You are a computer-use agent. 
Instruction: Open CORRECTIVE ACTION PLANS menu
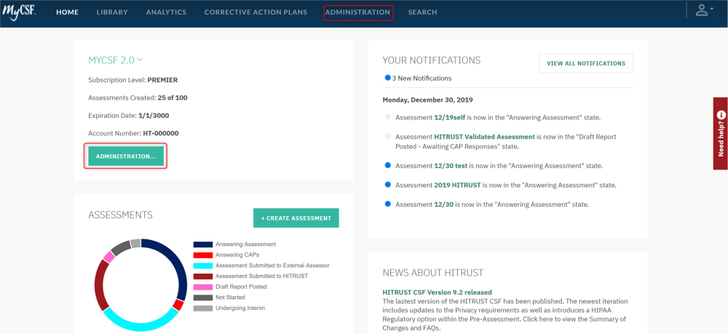point(256,12)
